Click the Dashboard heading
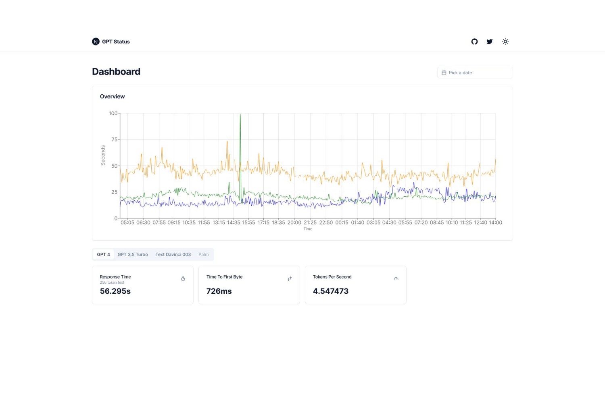The height and width of the screenshot is (403, 605). coord(116,71)
